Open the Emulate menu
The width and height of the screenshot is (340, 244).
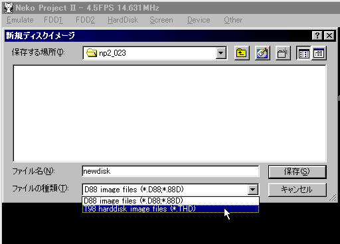coord(20,20)
